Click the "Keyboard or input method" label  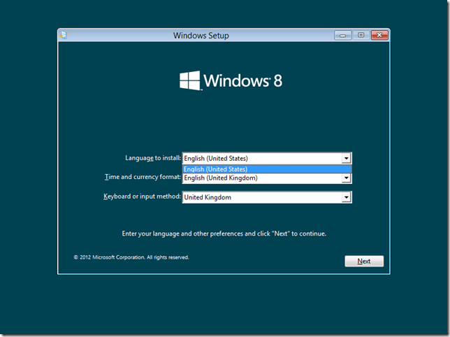142,197
